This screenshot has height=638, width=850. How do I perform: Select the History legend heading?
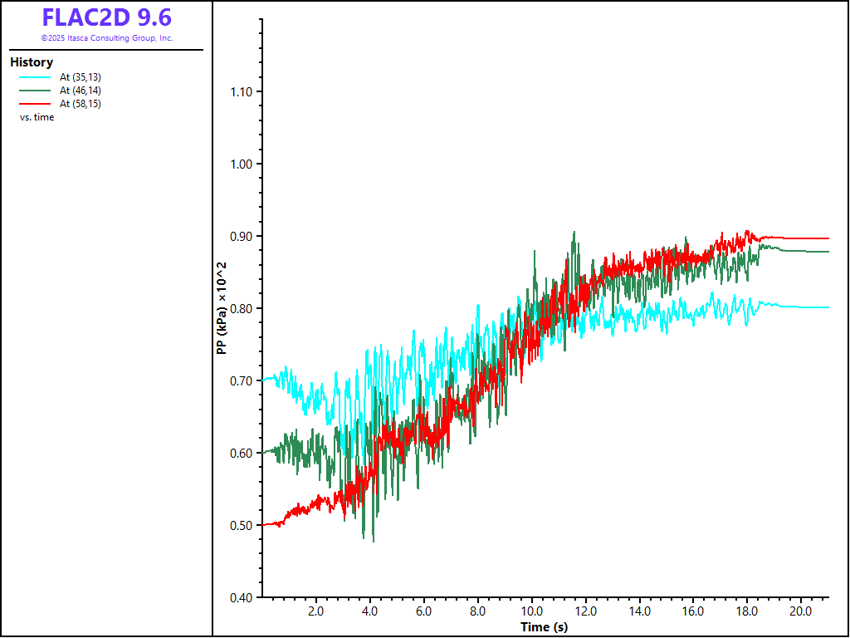tap(32, 62)
